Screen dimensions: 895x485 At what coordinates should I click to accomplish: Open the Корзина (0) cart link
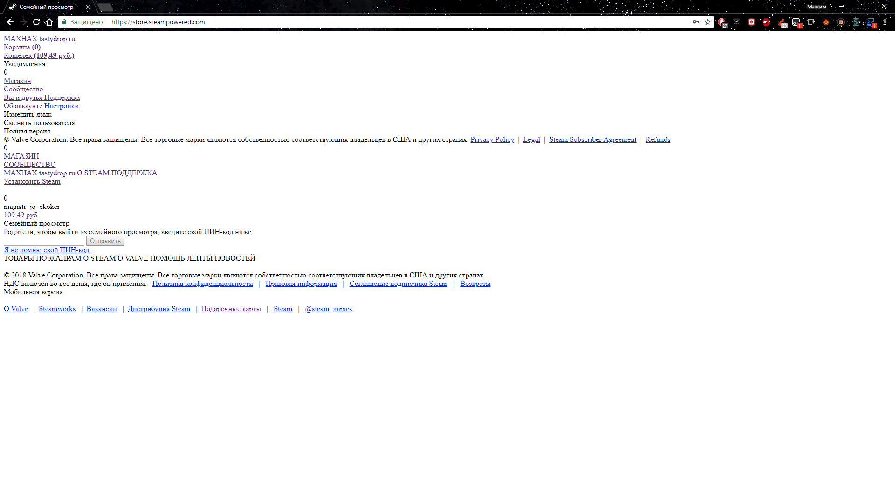22,47
